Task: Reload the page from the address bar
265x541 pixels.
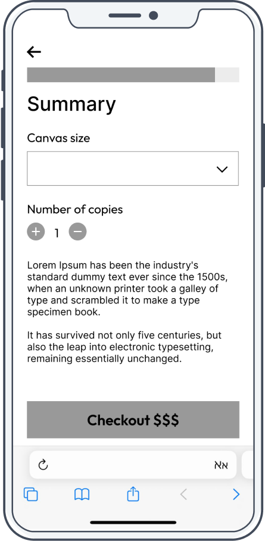Action: [43, 465]
